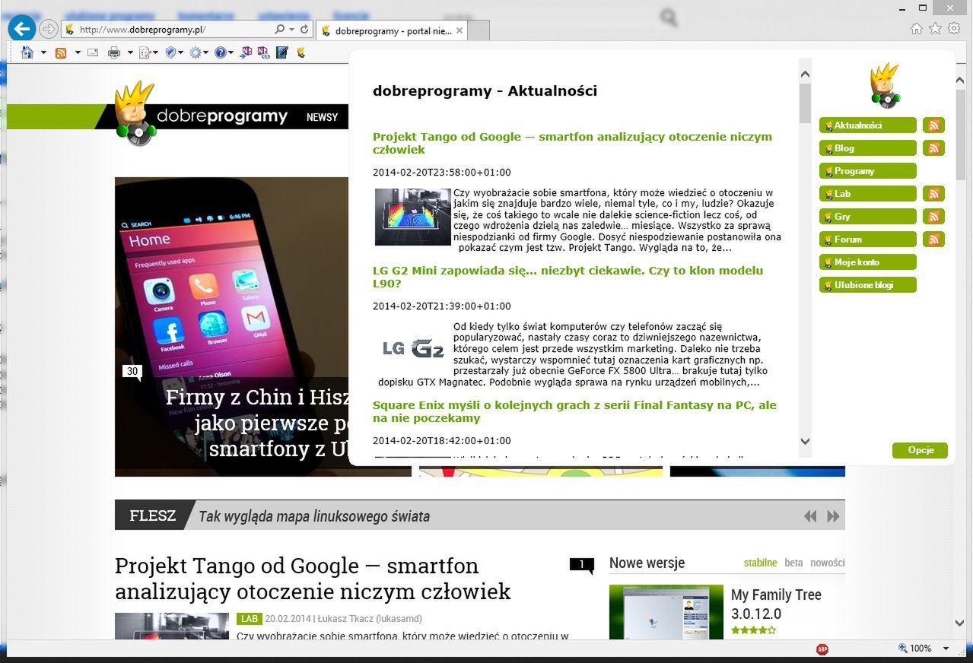Click the browser Forward arrow button

[49, 30]
